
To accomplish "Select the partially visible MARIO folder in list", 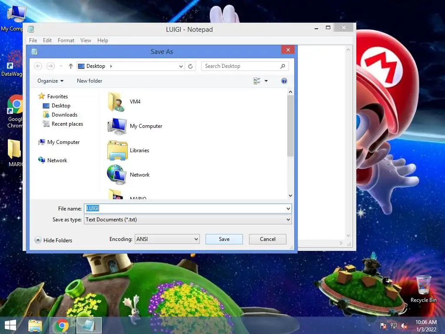I will coord(127,194).
